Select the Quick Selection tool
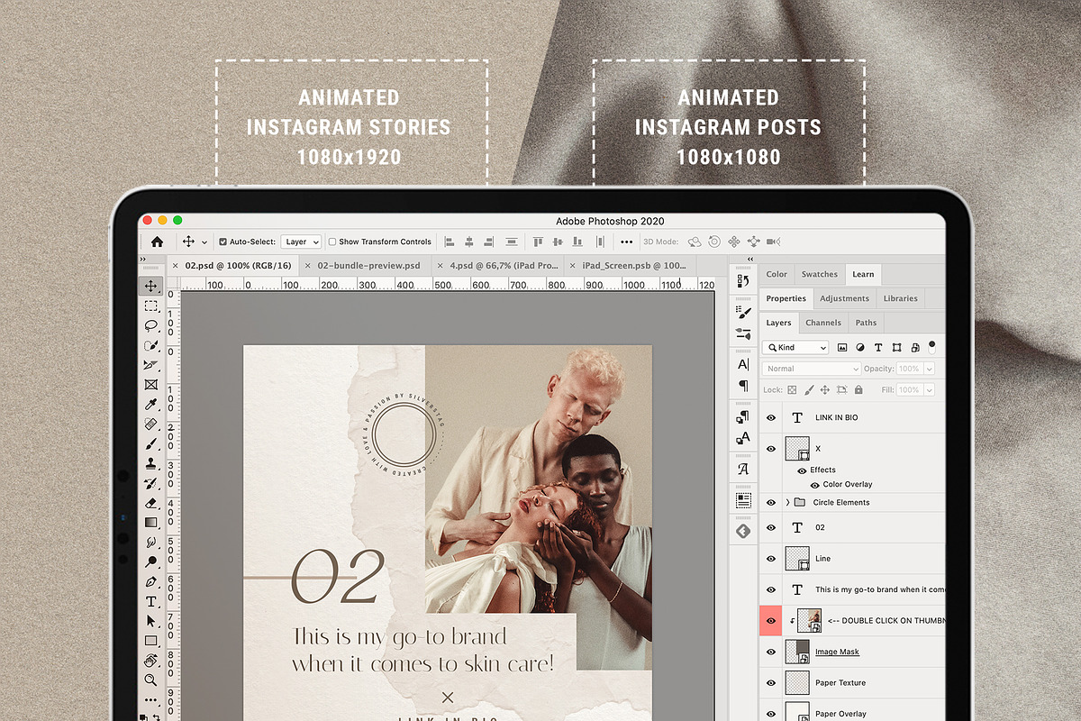The width and height of the screenshot is (1081, 721). pos(150,346)
